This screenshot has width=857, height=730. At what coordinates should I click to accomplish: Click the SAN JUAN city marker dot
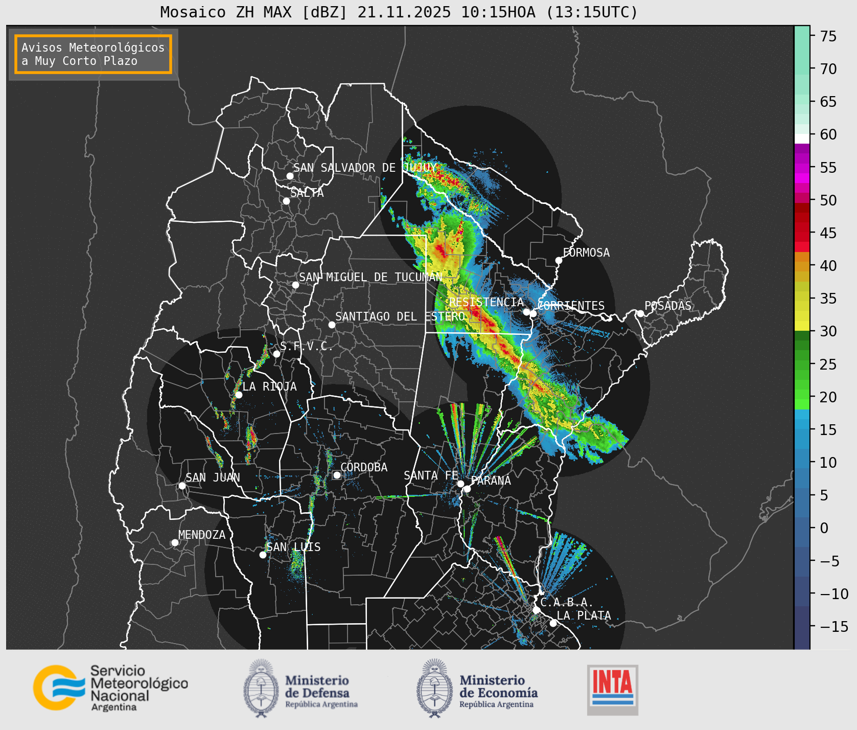pyautogui.click(x=182, y=486)
